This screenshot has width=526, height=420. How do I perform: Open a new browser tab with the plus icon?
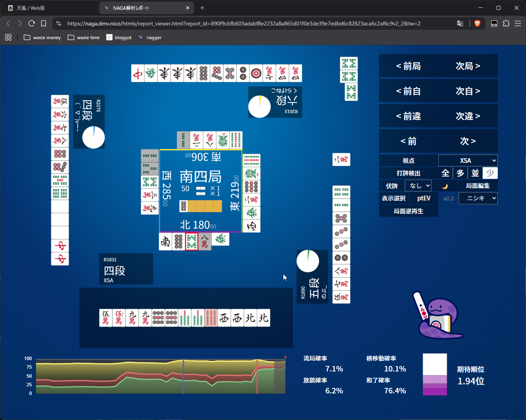202,8
